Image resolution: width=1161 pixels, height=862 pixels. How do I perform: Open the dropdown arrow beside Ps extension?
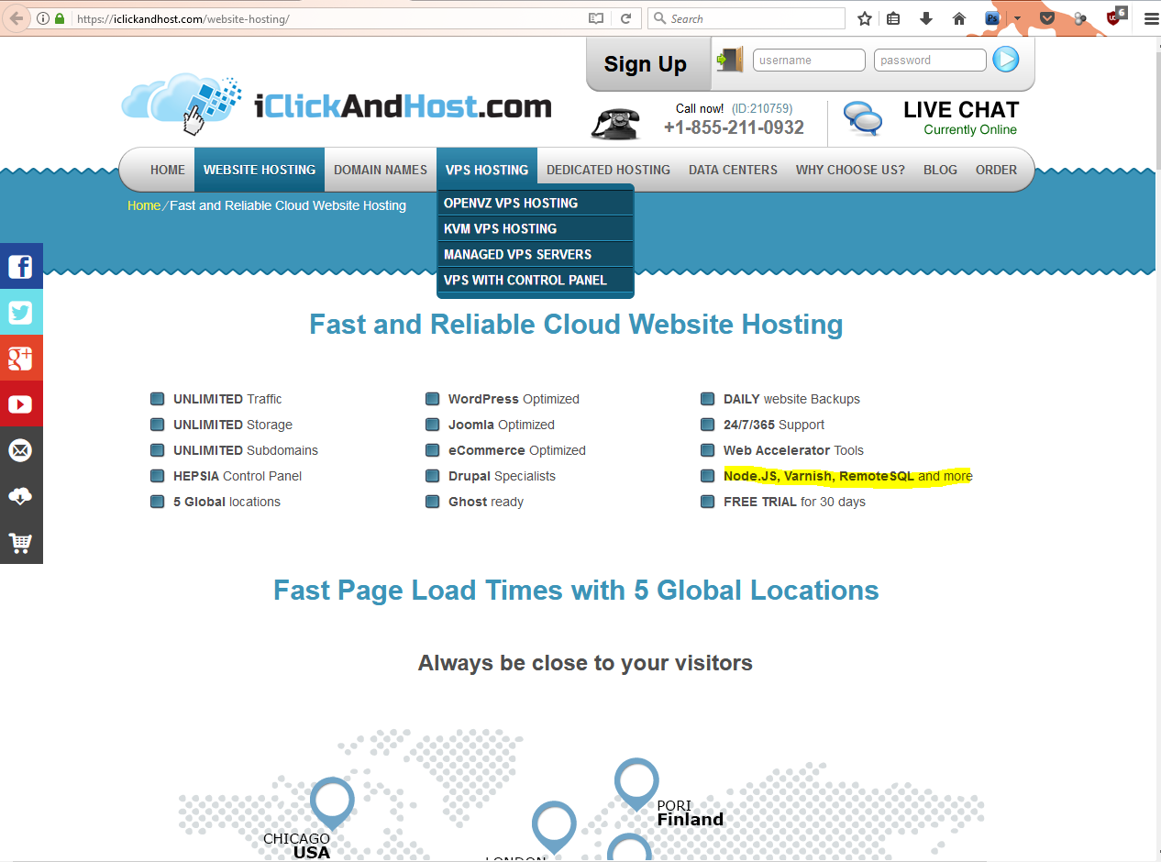tap(1017, 18)
